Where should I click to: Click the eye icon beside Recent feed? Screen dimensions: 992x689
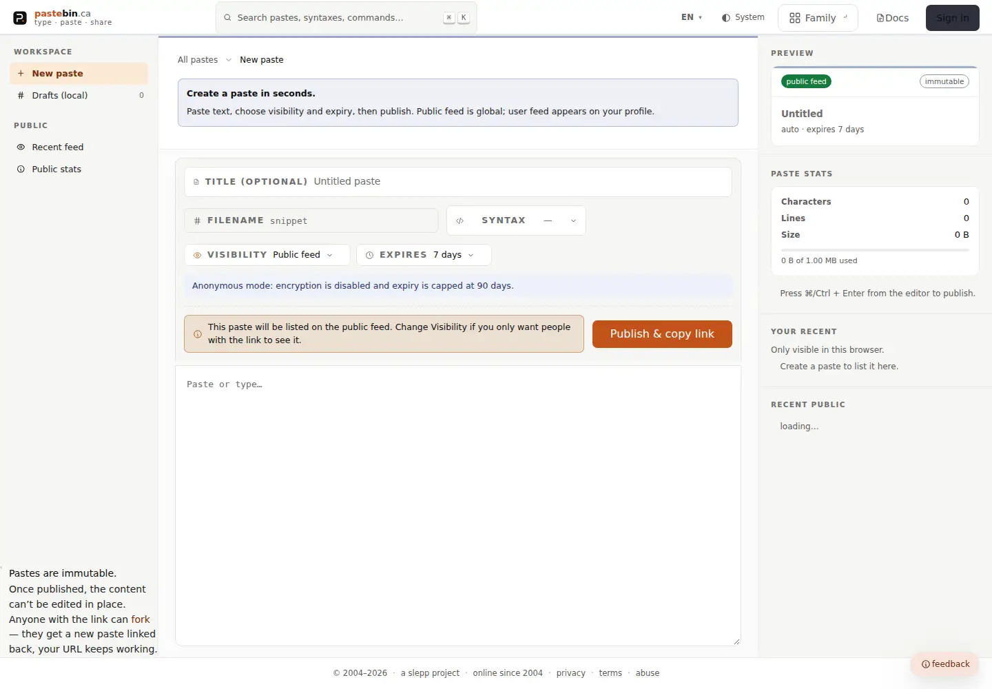click(x=21, y=147)
